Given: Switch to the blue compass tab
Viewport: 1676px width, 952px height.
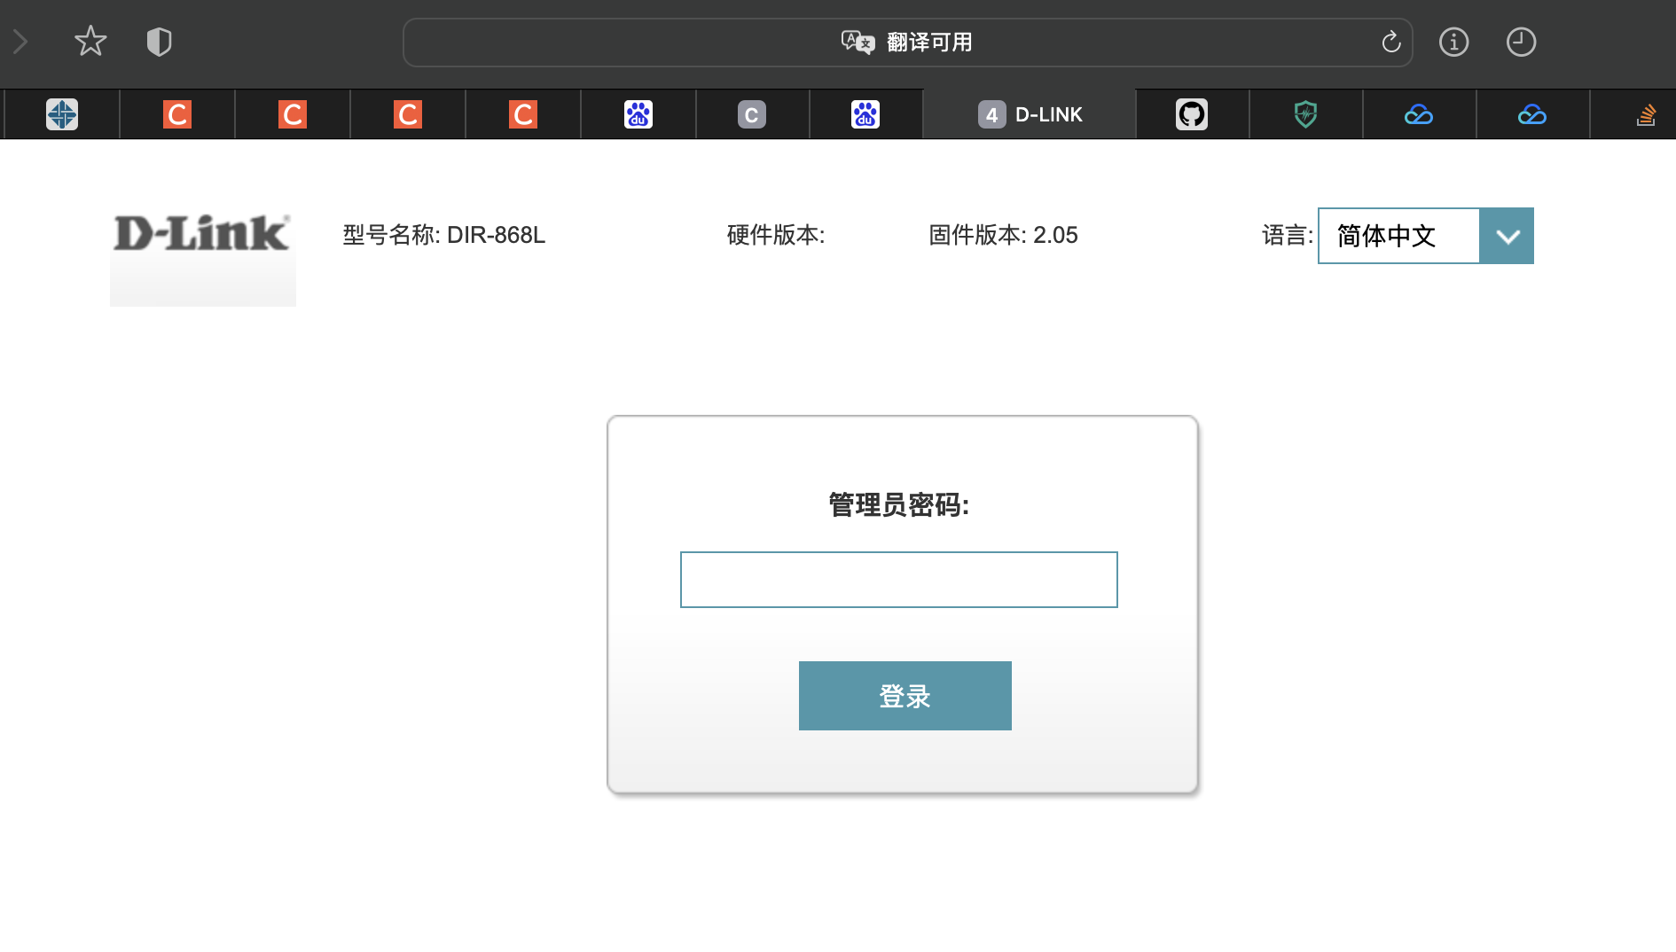Looking at the screenshot, I should pyautogui.click(x=62, y=114).
